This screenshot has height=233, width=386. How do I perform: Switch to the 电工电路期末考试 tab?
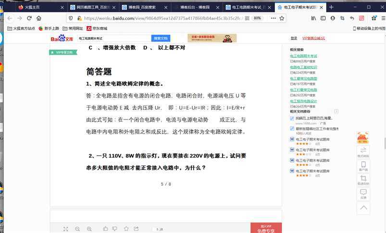tap(248, 7)
